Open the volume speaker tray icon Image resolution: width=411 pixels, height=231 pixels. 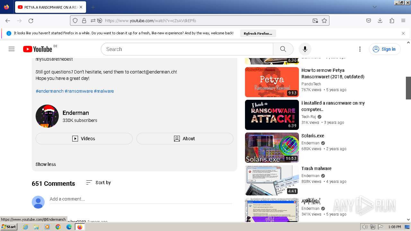tap(365, 227)
